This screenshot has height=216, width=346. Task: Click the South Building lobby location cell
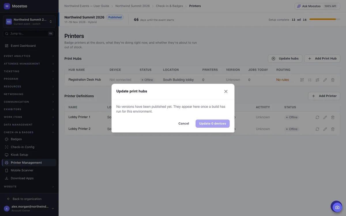(x=178, y=80)
